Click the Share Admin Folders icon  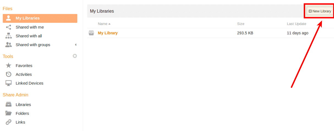click(x=9, y=113)
